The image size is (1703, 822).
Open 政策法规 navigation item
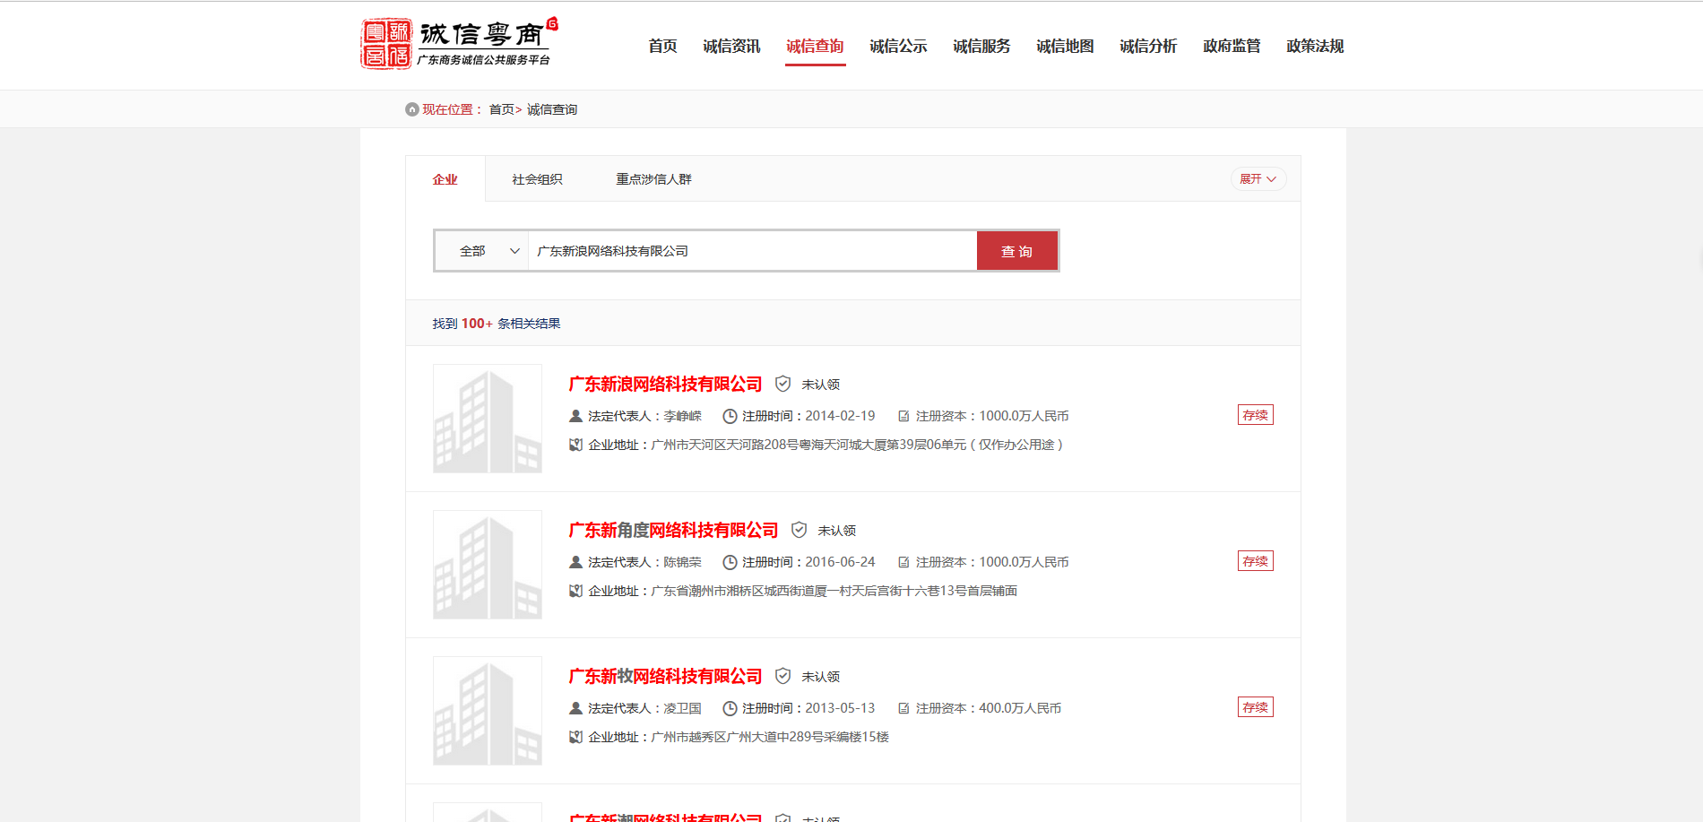[x=1315, y=46]
